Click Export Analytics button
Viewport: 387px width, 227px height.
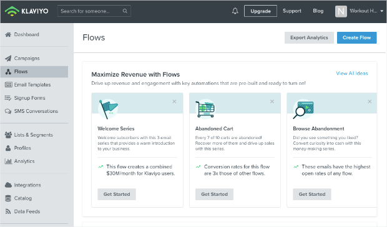click(309, 37)
